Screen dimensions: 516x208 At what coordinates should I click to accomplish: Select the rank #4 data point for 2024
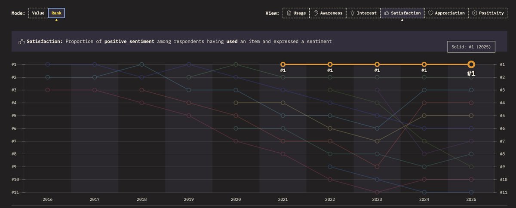coord(424,103)
